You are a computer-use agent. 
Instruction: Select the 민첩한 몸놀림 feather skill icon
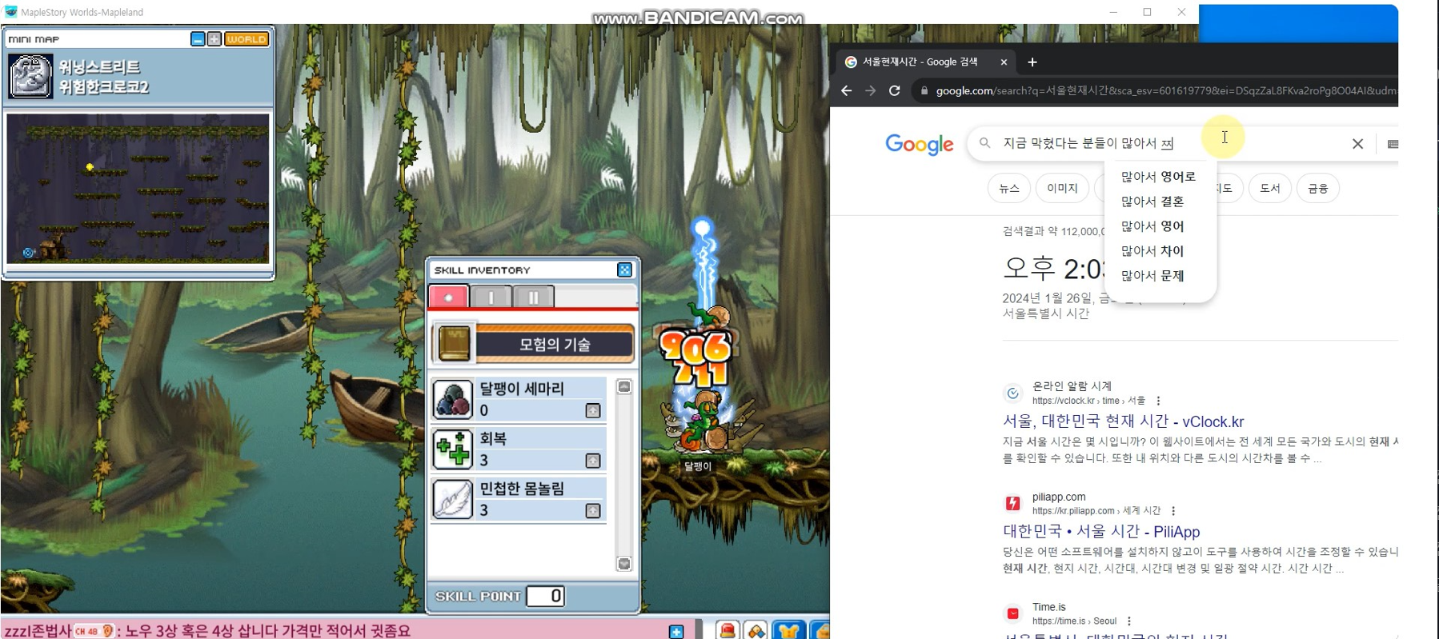pyautogui.click(x=452, y=499)
